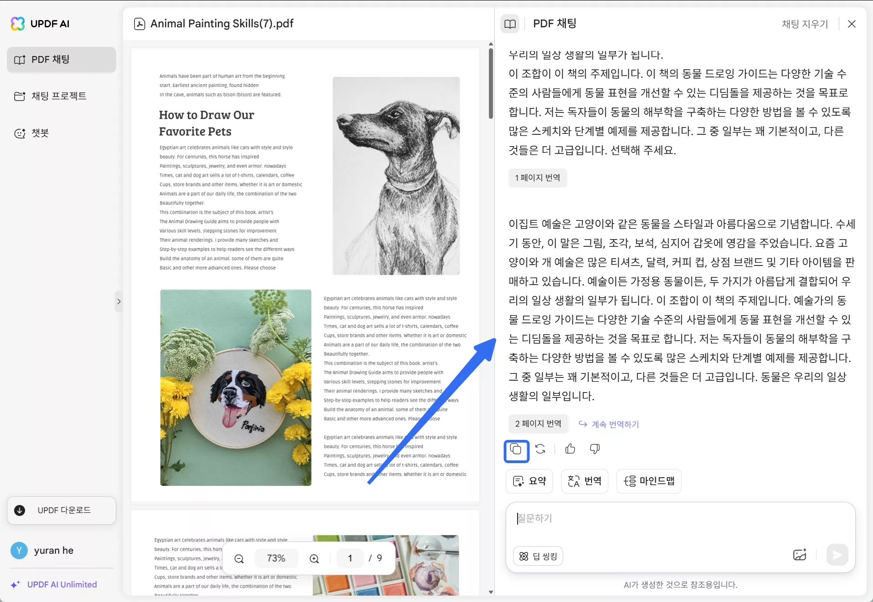Screen dimensions: 873x602
Task: Click the current page number field
Action: pos(350,558)
